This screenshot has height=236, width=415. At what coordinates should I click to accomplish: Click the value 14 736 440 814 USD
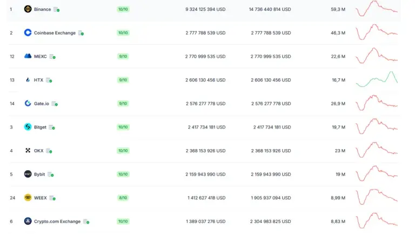270,9
